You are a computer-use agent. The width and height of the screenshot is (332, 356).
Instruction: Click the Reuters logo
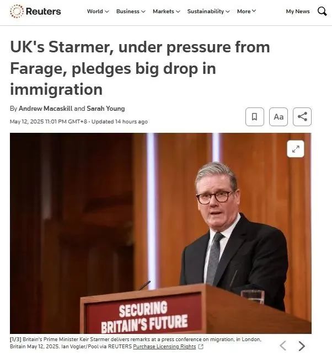click(x=35, y=11)
